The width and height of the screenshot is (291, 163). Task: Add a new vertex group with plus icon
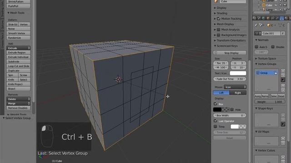tap(283, 71)
